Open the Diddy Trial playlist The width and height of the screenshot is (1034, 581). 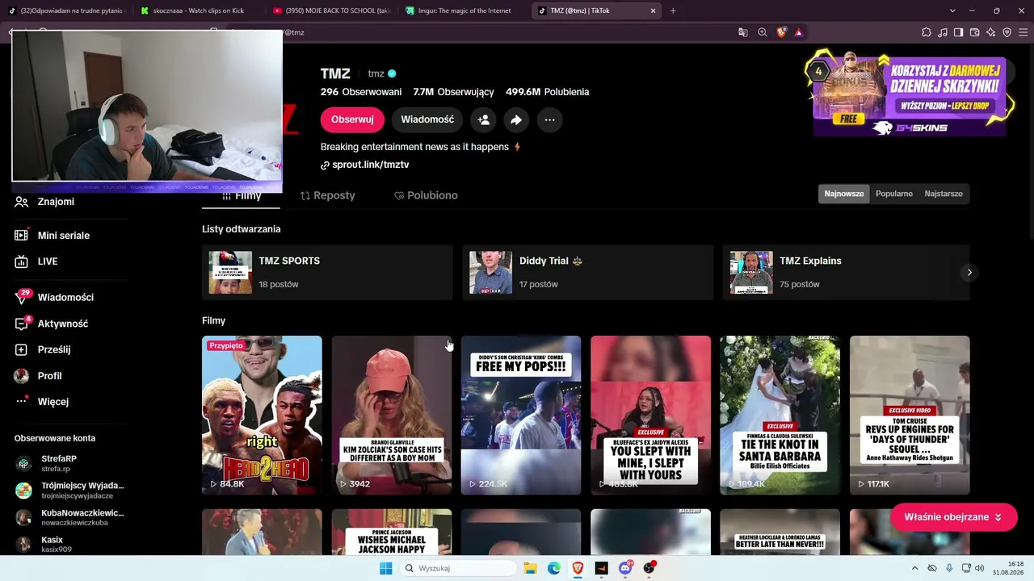pos(588,273)
